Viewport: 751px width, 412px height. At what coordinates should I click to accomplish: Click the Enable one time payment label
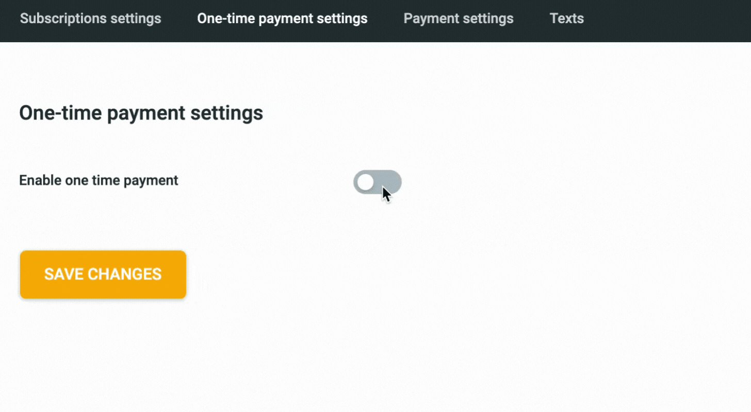[99, 181]
